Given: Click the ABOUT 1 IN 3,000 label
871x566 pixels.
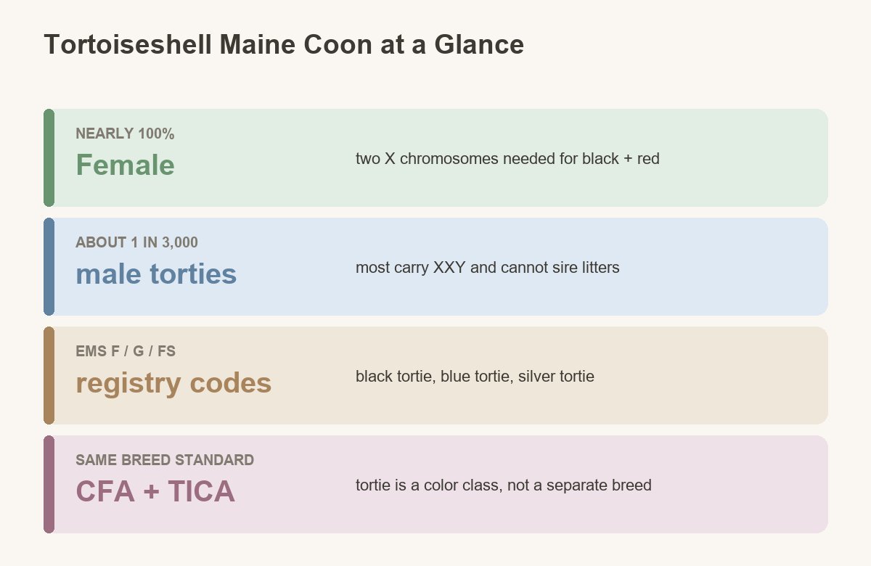Looking at the screenshot, I should (137, 242).
